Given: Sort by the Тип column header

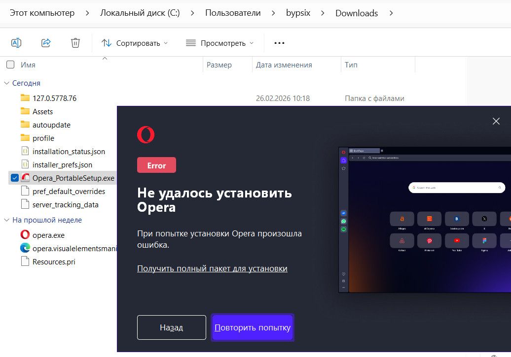Looking at the screenshot, I should (x=351, y=65).
